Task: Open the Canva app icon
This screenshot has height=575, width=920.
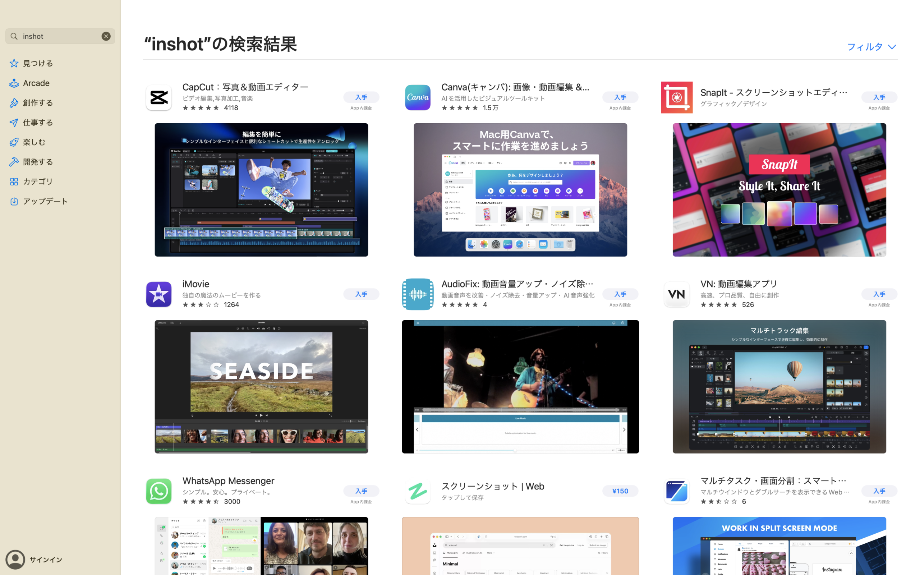Action: (x=418, y=97)
